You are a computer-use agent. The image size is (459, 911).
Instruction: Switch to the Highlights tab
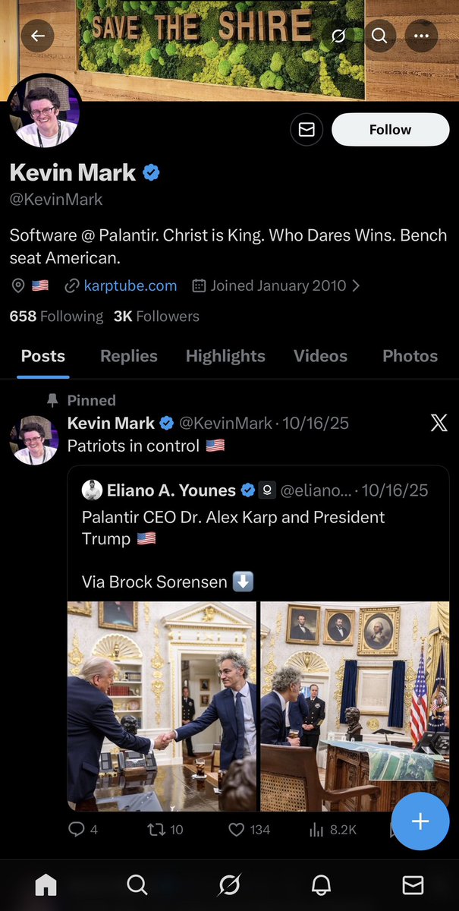[x=225, y=356]
